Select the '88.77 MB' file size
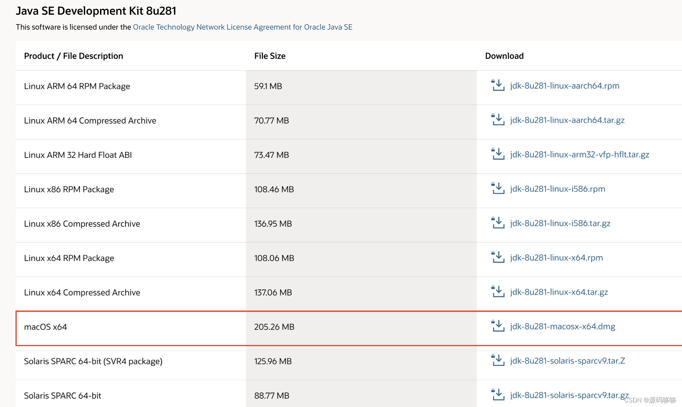The width and height of the screenshot is (682, 407). pyautogui.click(x=272, y=396)
